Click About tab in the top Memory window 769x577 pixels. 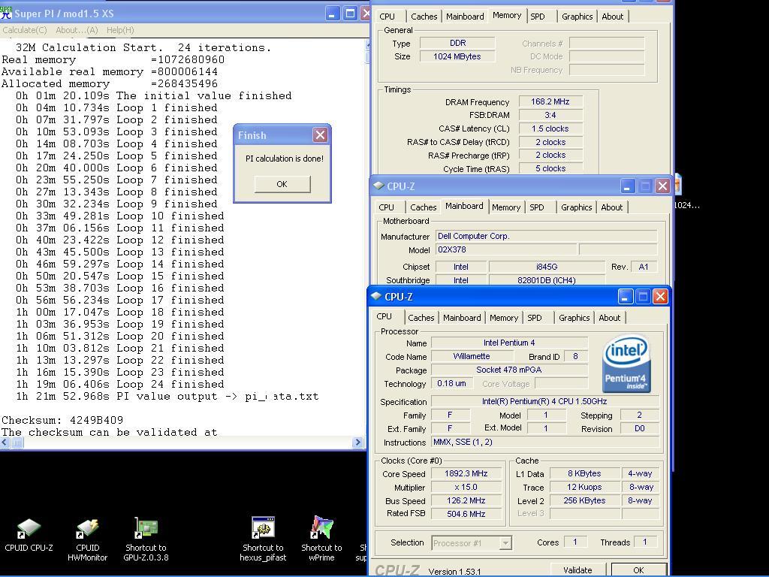point(613,17)
